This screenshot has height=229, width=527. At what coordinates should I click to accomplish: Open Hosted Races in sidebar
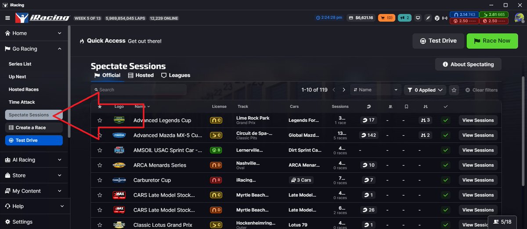click(24, 89)
